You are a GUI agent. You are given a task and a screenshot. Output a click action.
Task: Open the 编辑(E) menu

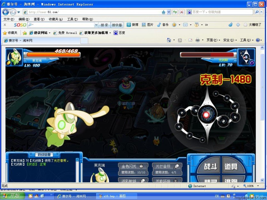[24, 19]
